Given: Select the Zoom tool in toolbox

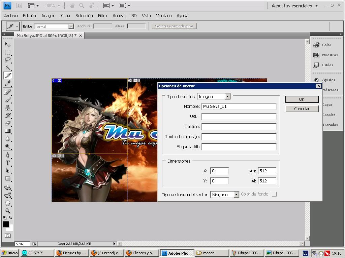Looking at the screenshot, I should pos(8,211).
